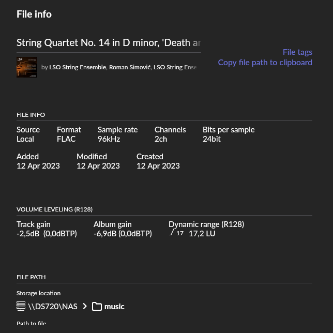Click the album cover thumbnail
Image resolution: width=333 pixels, height=333 pixels.
click(27, 67)
